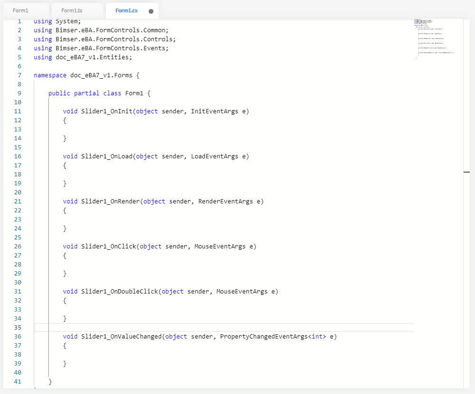Click the namespace keyword on line 7
475x394 pixels.
pyautogui.click(x=50, y=75)
